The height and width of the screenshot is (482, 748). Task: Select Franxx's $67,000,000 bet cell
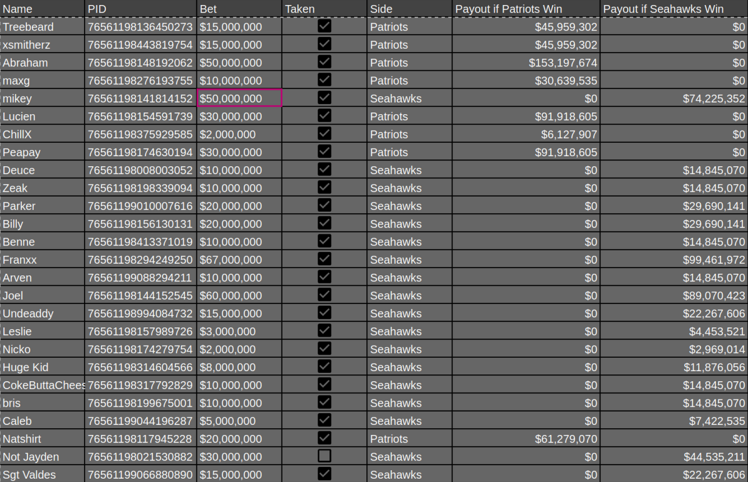(239, 260)
